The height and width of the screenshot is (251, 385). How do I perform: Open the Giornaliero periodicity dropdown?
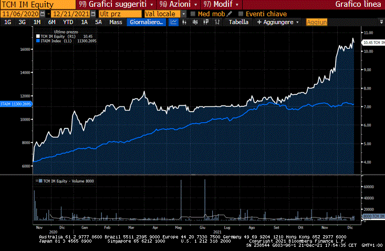(x=147, y=23)
